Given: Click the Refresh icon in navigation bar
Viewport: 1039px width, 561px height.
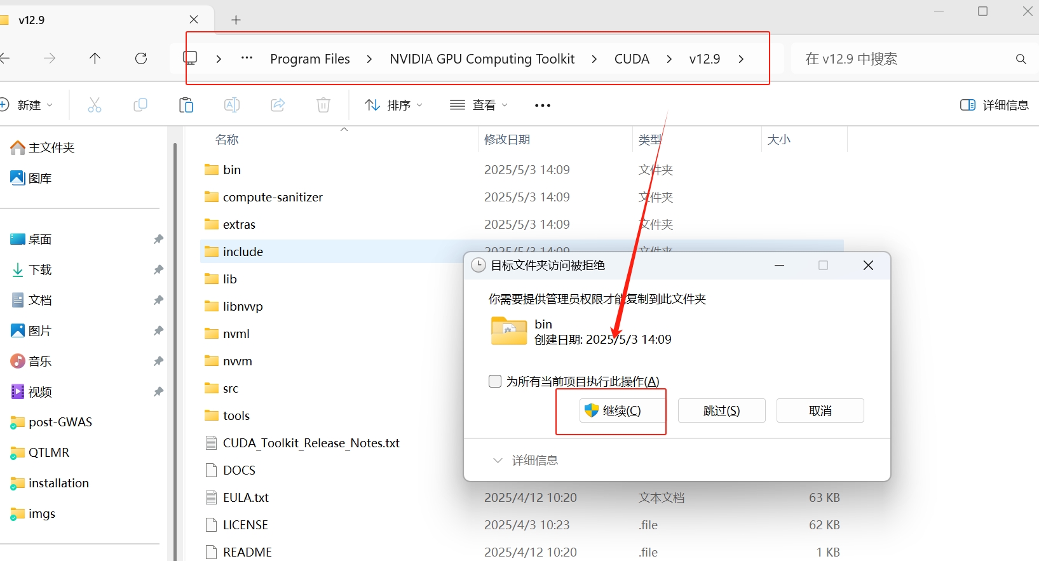Looking at the screenshot, I should tap(141, 58).
